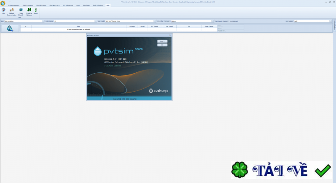Restore down the PVTsim Nova window

[330, 2]
